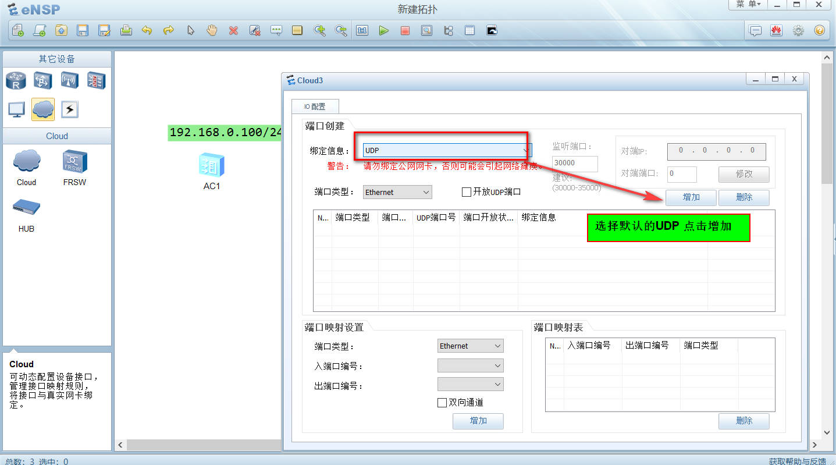Open the 菜单 menu at the top right

[746, 5]
